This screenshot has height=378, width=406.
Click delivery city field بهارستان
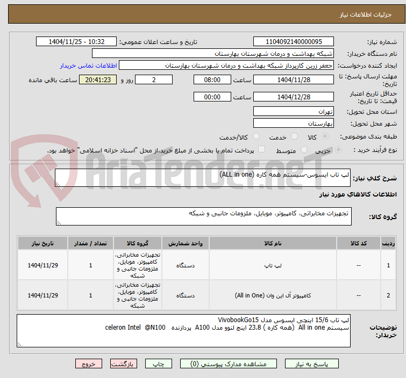pyautogui.click(x=294, y=123)
